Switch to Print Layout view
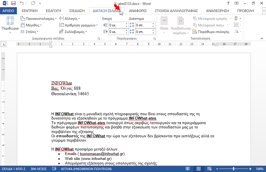This screenshot has width=266, height=172. coord(198,169)
